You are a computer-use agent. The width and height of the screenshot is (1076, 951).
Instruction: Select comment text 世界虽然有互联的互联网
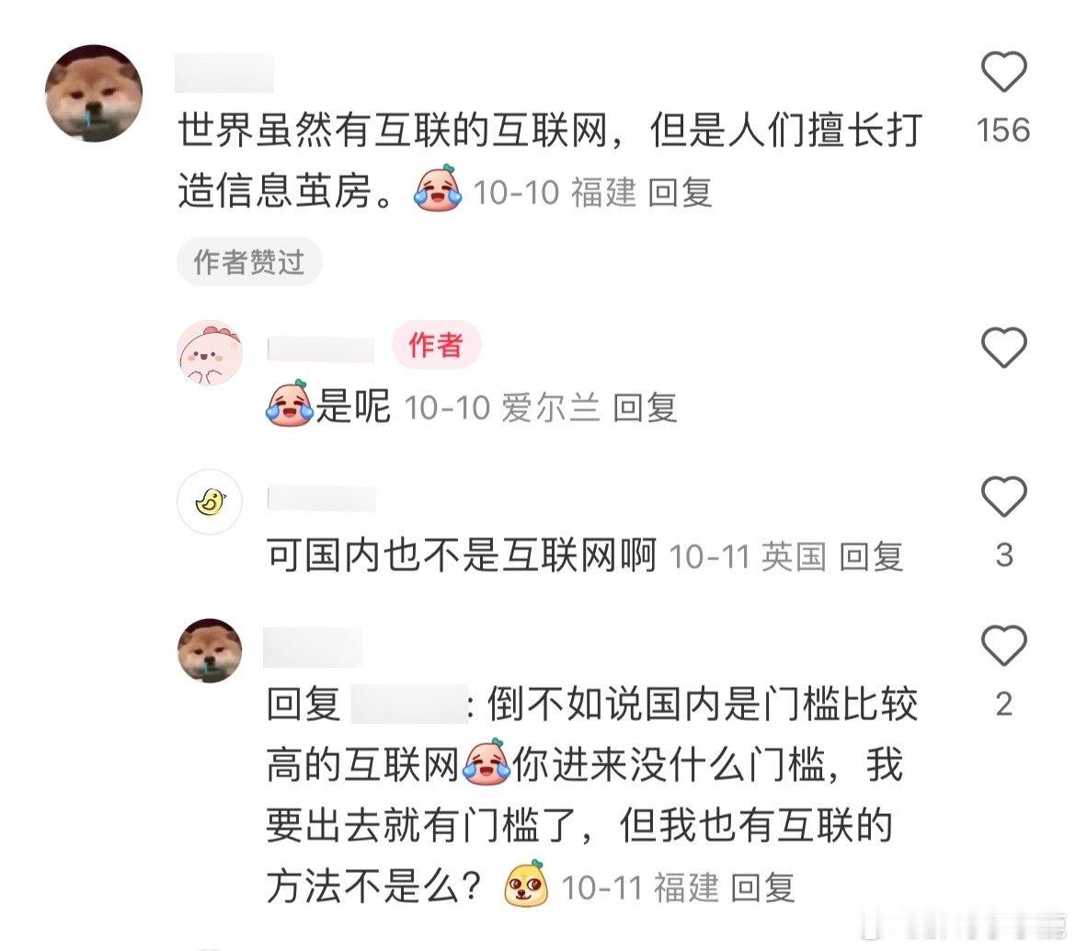pos(394,130)
